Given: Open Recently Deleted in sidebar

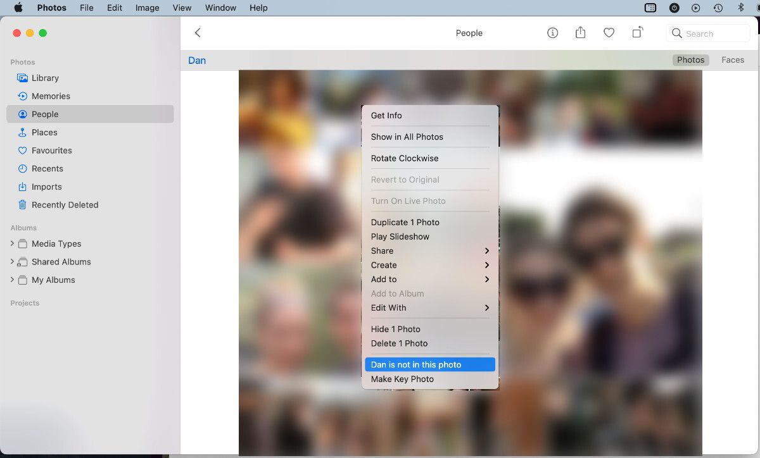Looking at the screenshot, I should 65,205.
